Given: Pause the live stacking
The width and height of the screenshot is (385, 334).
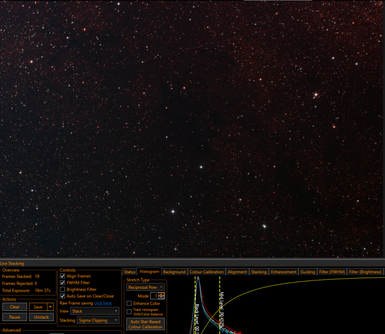Looking at the screenshot, I should click(x=15, y=317).
